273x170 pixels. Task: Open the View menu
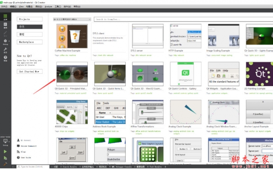point(21,6)
